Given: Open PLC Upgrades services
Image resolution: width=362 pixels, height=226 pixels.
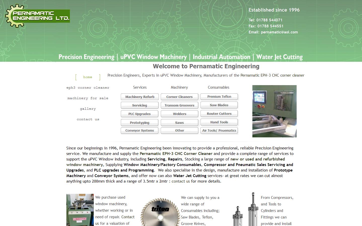Looking at the screenshot, I should tap(140, 114).
